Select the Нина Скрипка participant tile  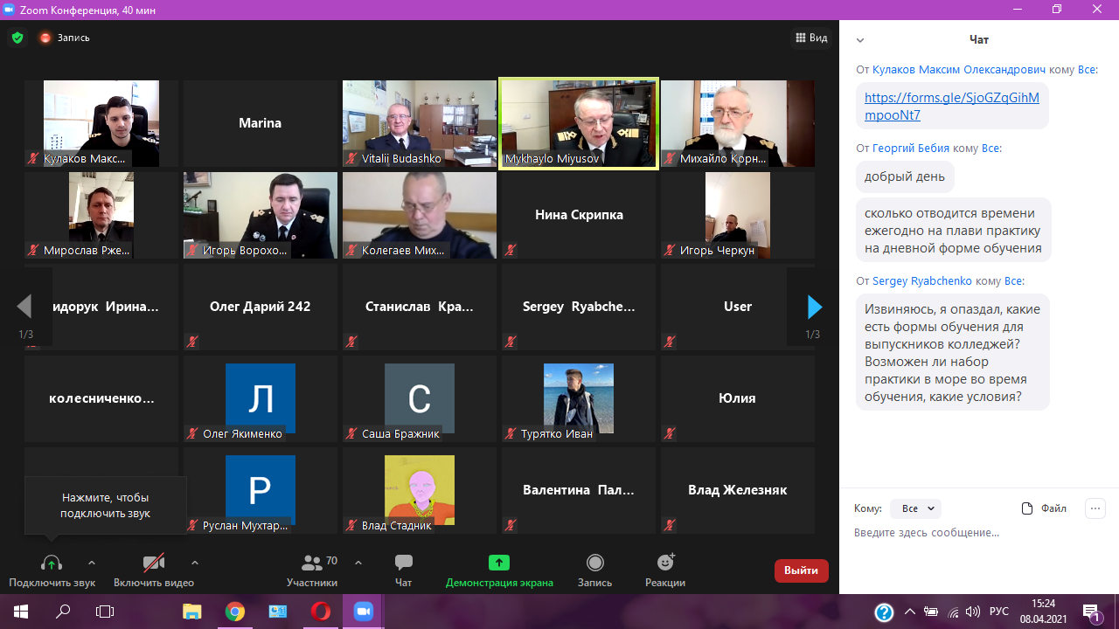point(579,215)
